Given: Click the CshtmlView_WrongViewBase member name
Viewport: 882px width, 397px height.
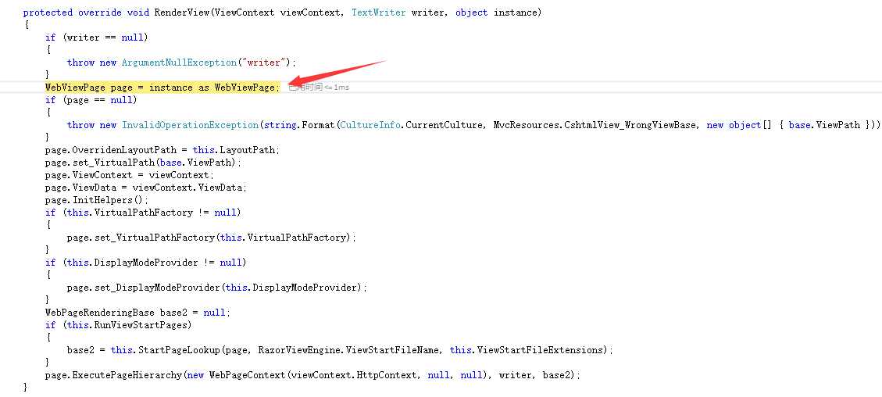Looking at the screenshot, I should pos(629,125).
